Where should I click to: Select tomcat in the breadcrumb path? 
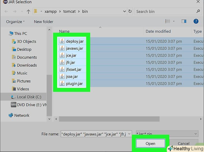[x=69, y=11]
